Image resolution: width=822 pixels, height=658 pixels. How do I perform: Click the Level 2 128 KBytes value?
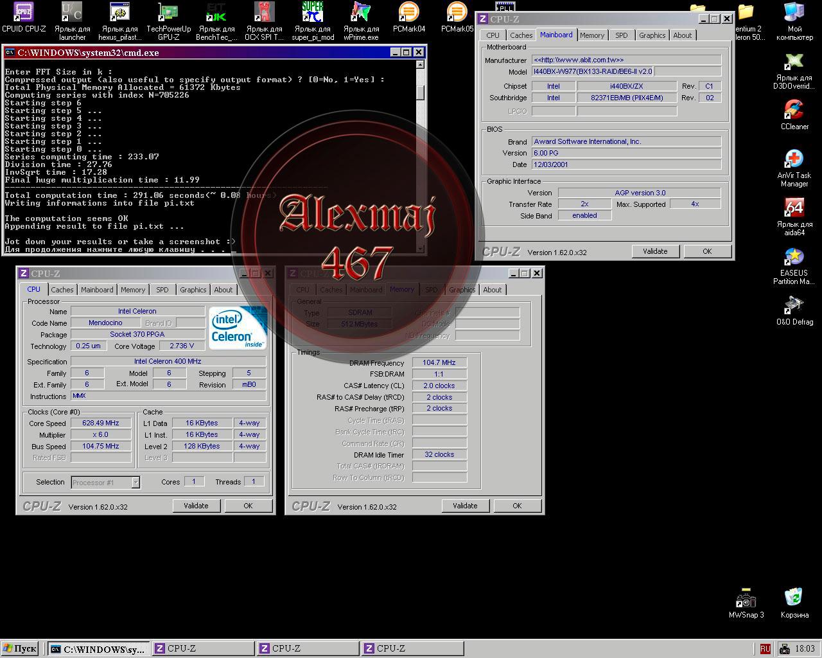click(202, 446)
